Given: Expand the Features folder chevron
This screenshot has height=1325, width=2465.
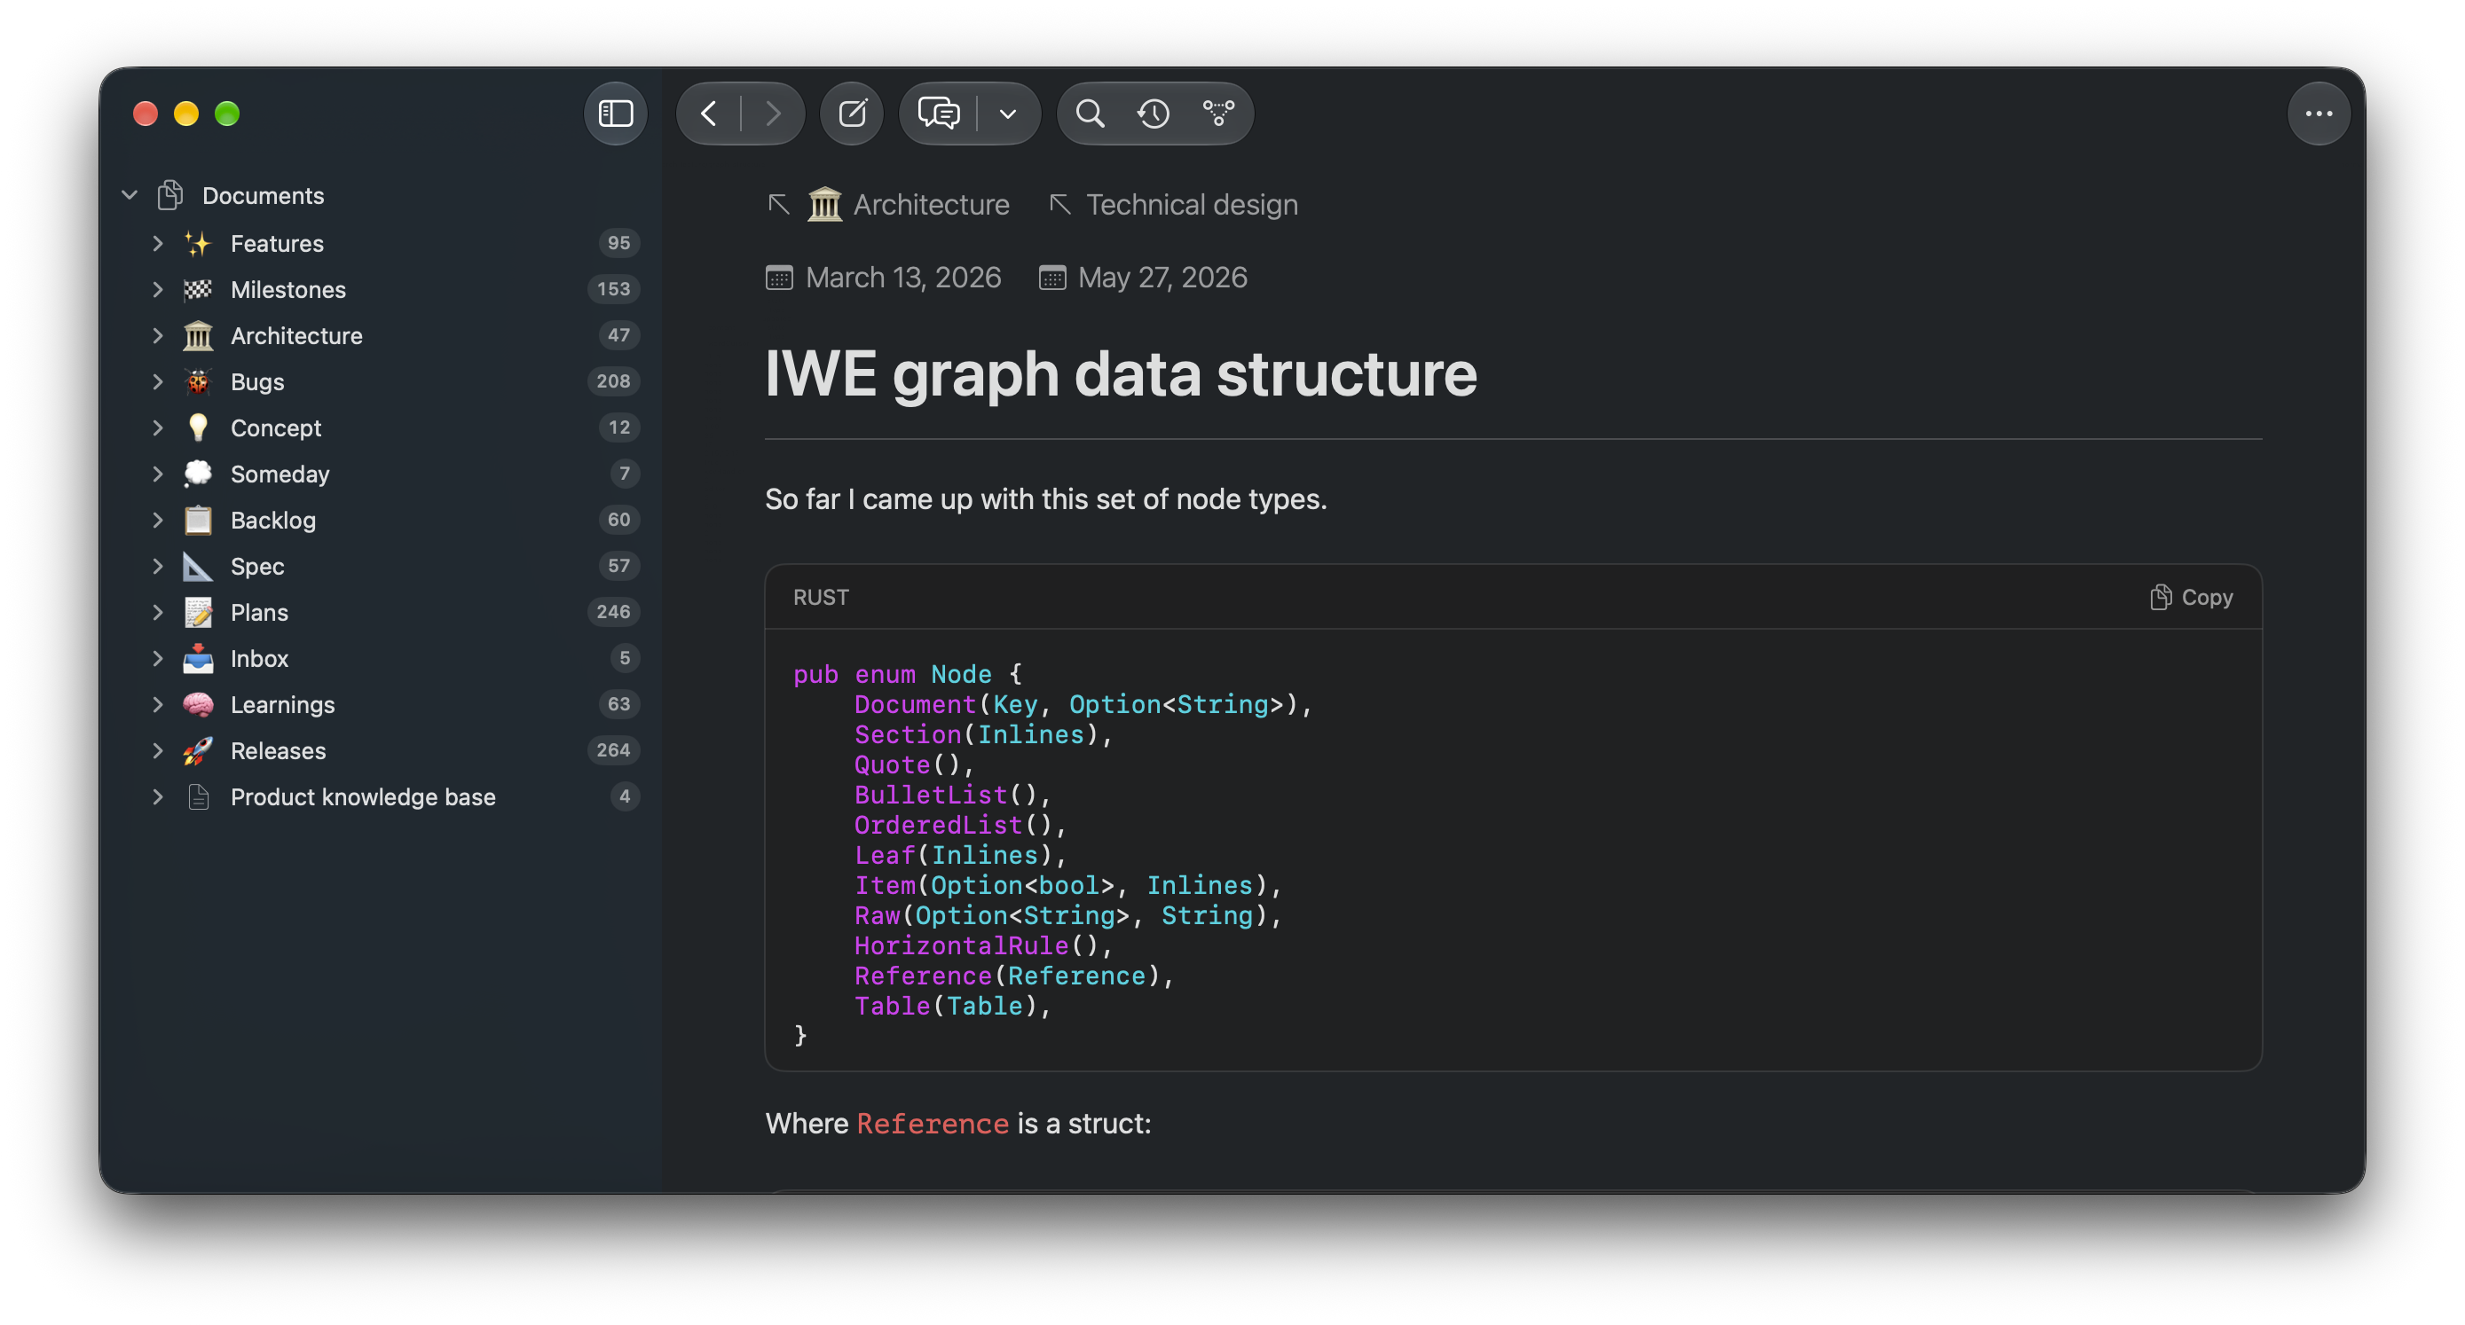Looking at the screenshot, I should point(158,243).
